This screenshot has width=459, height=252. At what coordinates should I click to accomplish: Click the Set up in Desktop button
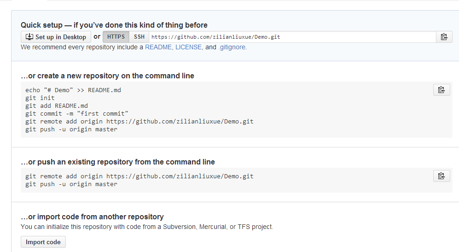point(56,37)
